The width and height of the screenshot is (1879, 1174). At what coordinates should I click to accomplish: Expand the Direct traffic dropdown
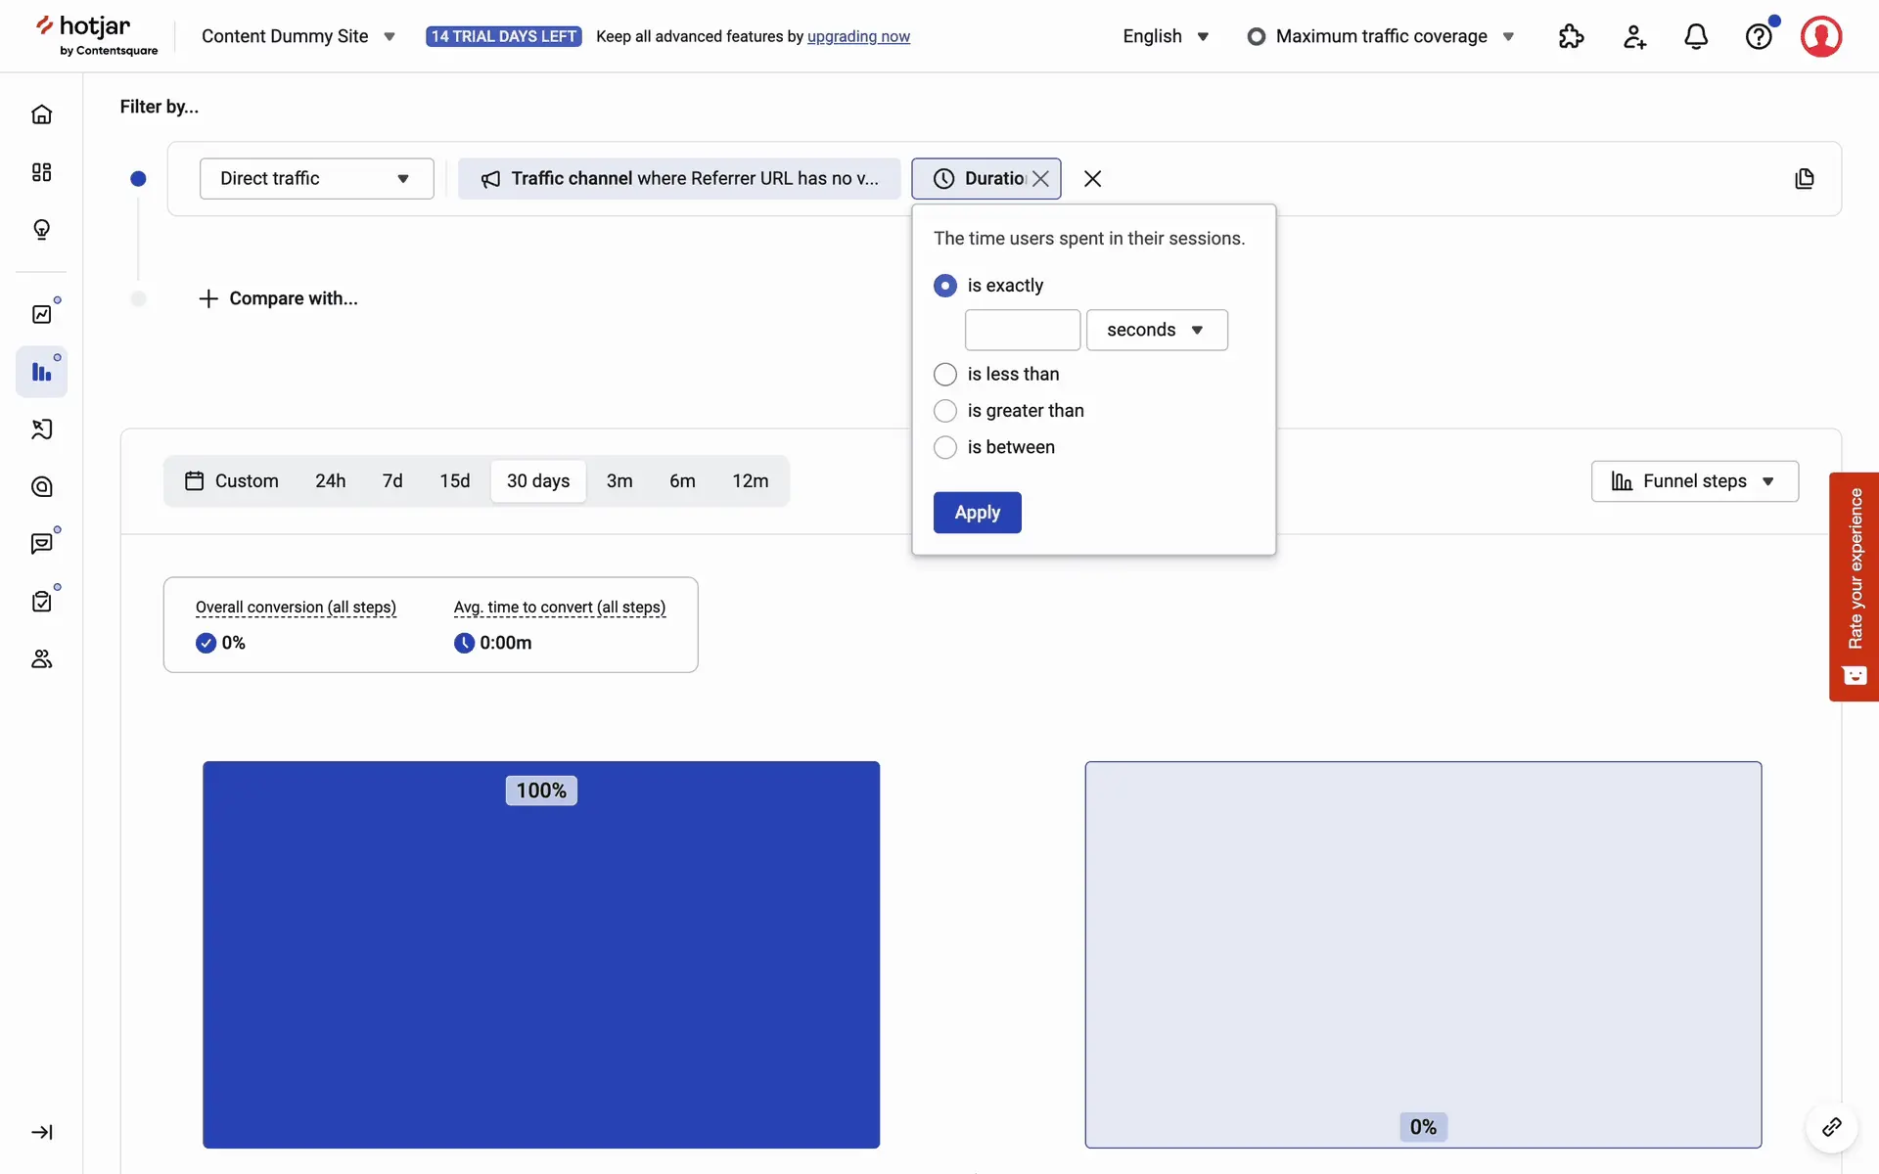coord(316,179)
